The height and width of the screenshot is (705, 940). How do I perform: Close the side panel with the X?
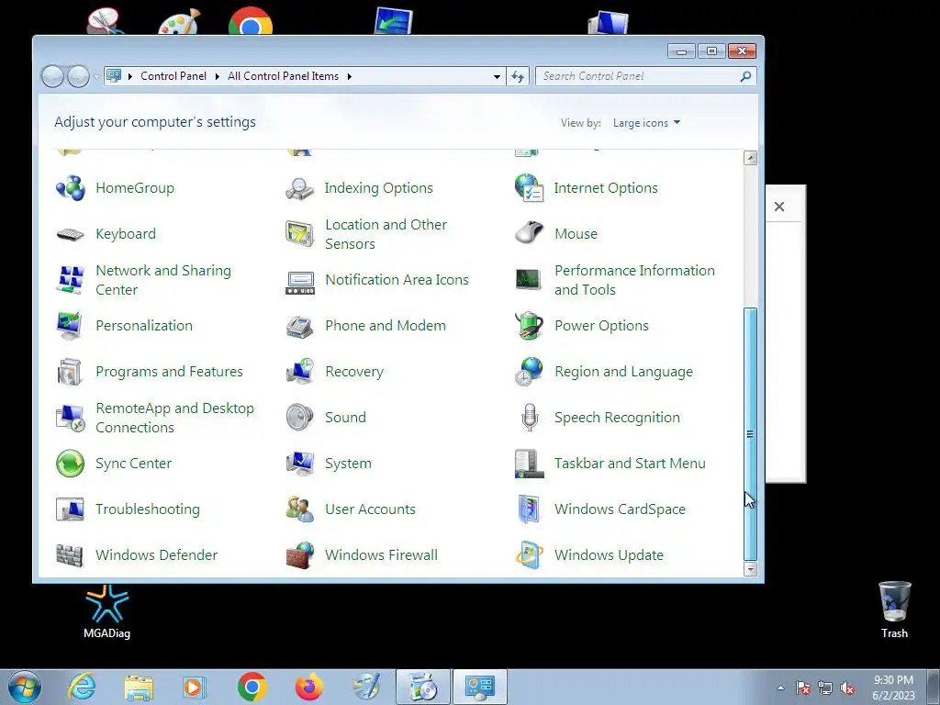(x=779, y=207)
